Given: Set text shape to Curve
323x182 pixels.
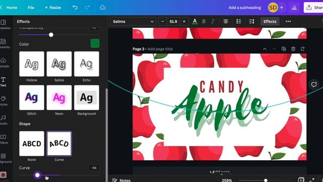Looking at the screenshot, I should coord(59,144).
